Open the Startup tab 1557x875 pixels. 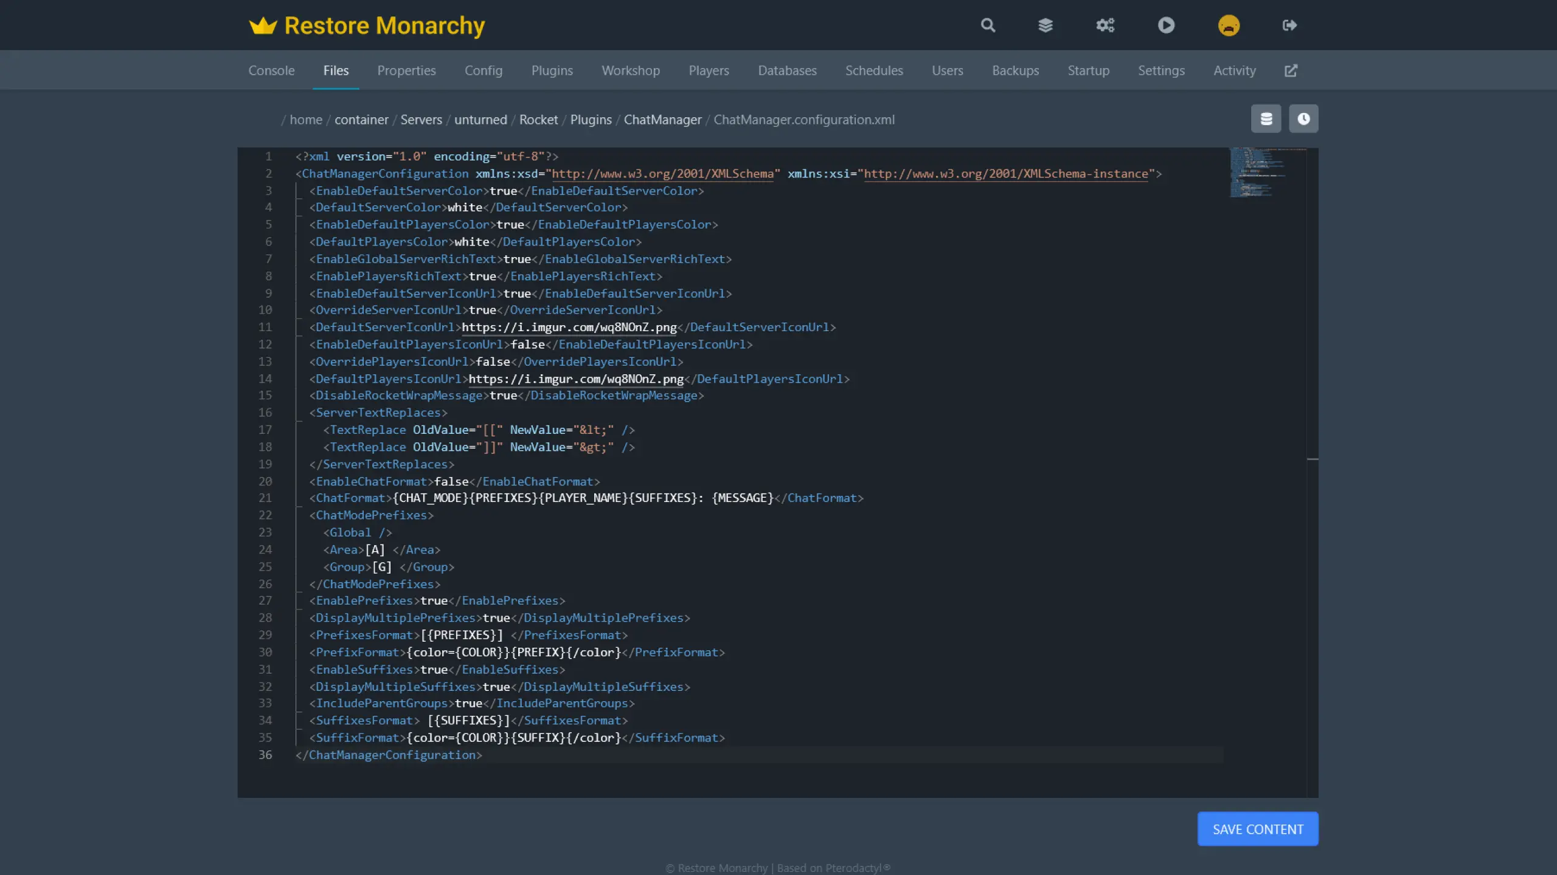(x=1088, y=70)
